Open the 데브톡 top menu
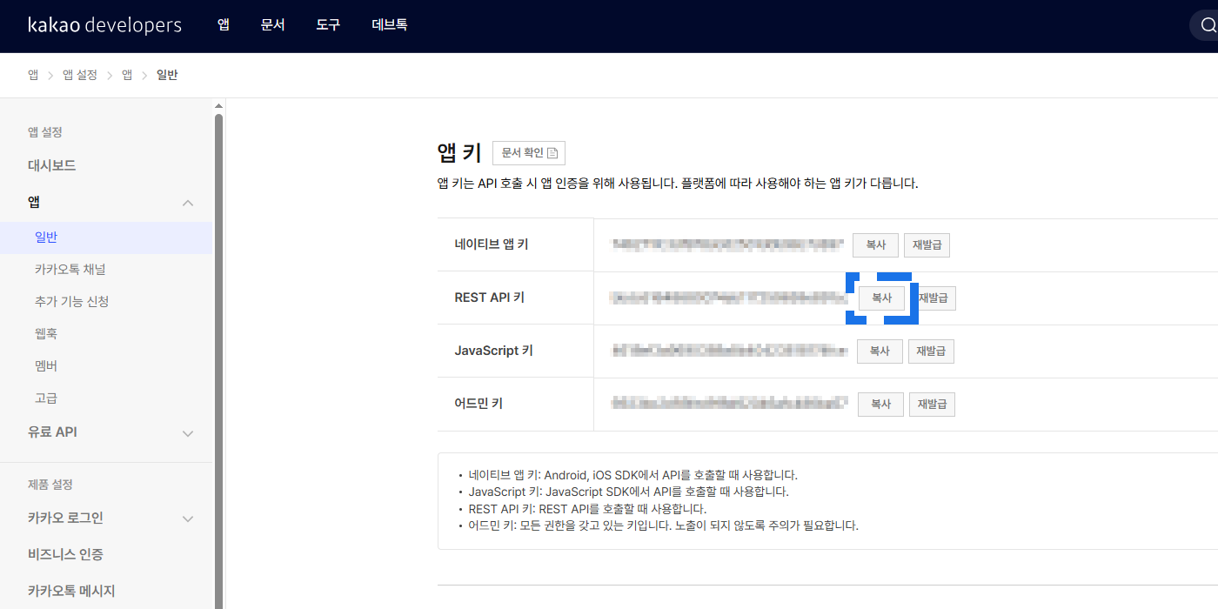The width and height of the screenshot is (1218, 609). coord(389,25)
